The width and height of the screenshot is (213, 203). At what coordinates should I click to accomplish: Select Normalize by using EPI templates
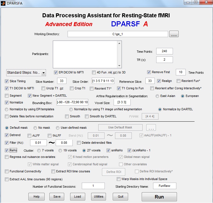[7, 109]
